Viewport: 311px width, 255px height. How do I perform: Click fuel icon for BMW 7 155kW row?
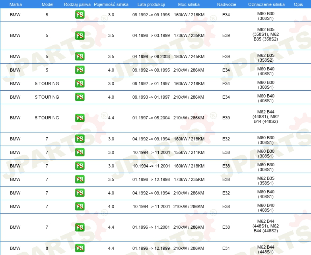[x=80, y=152]
